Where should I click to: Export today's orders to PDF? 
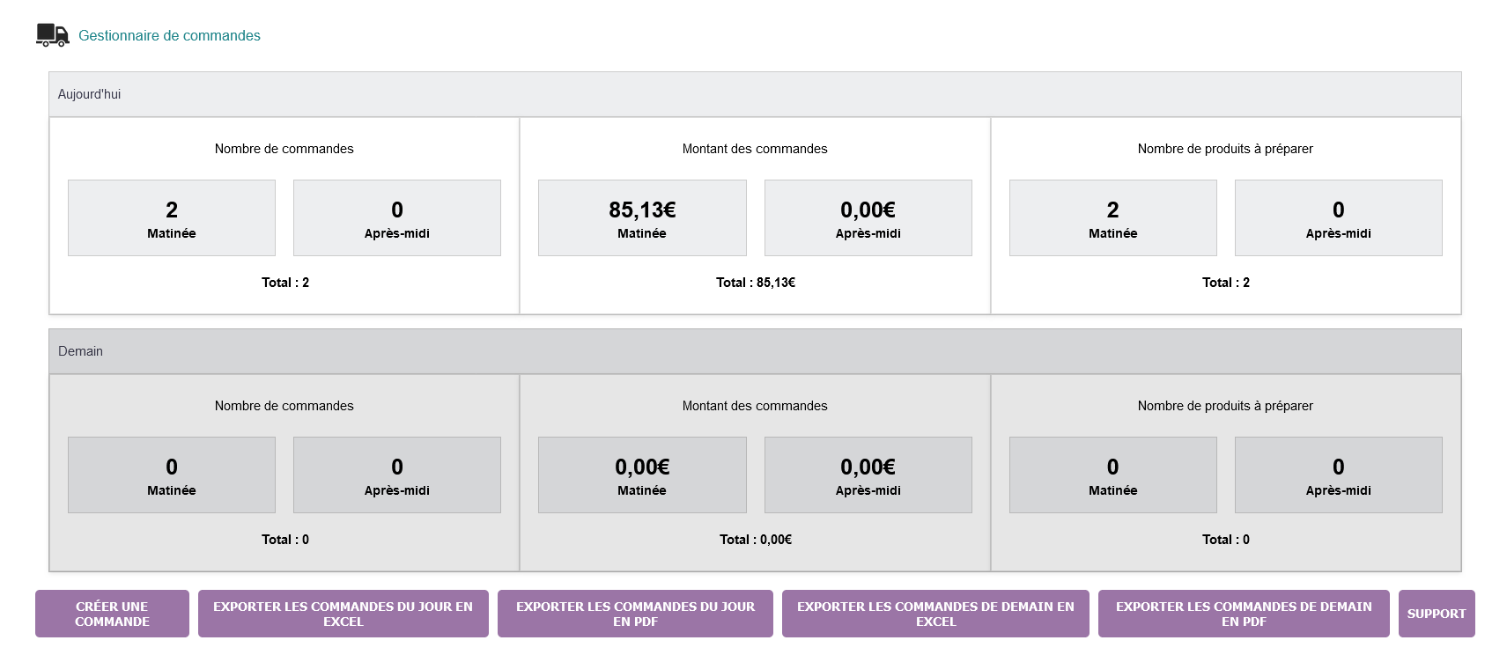point(635,614)
